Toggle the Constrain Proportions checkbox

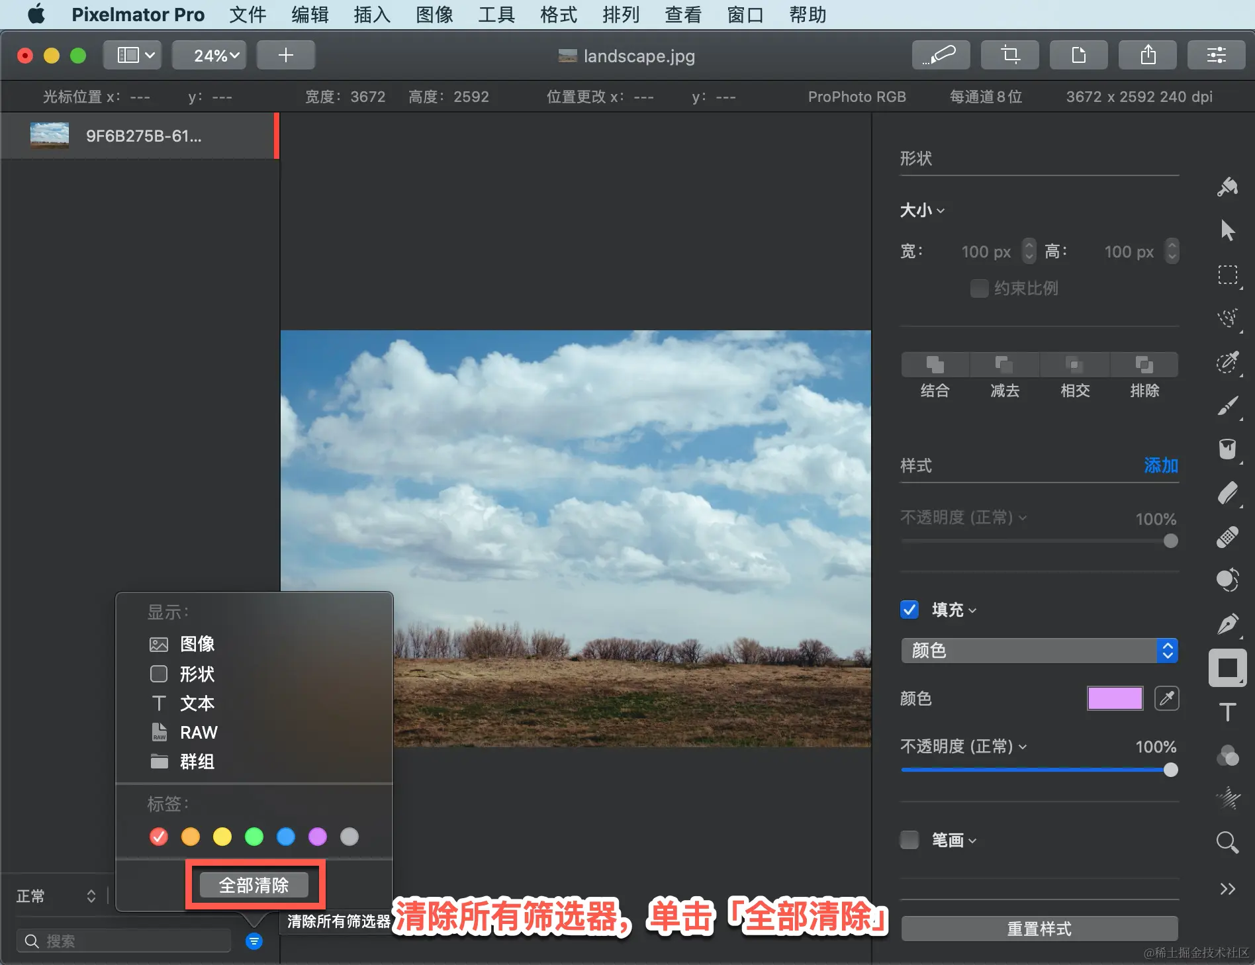coord(979,289)
